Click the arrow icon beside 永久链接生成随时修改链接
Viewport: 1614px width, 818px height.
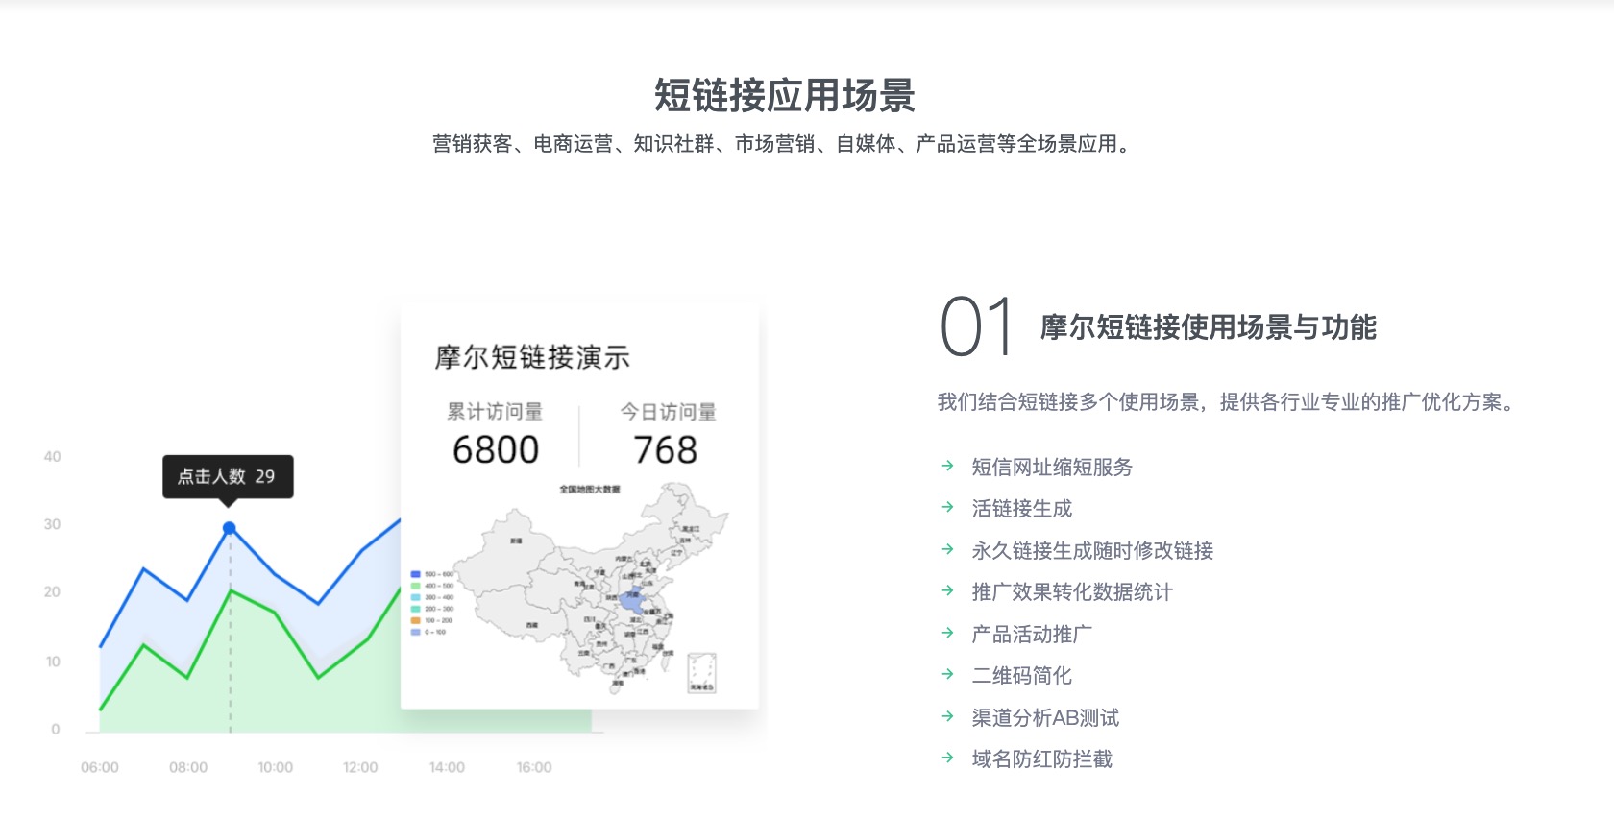(947, 550)
